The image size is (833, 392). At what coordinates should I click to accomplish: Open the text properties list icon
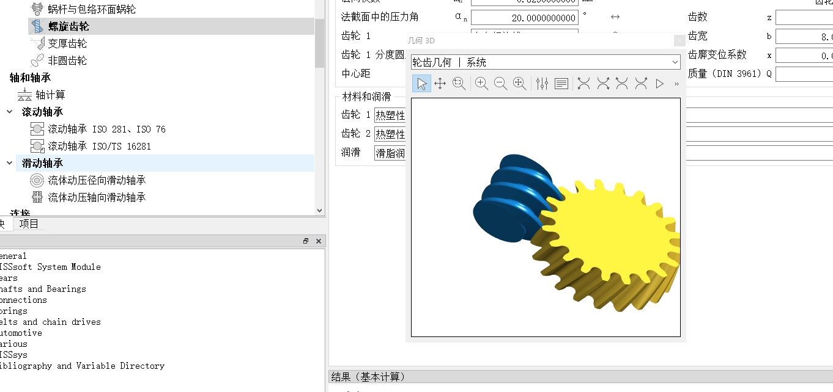[x=561, y=84]
